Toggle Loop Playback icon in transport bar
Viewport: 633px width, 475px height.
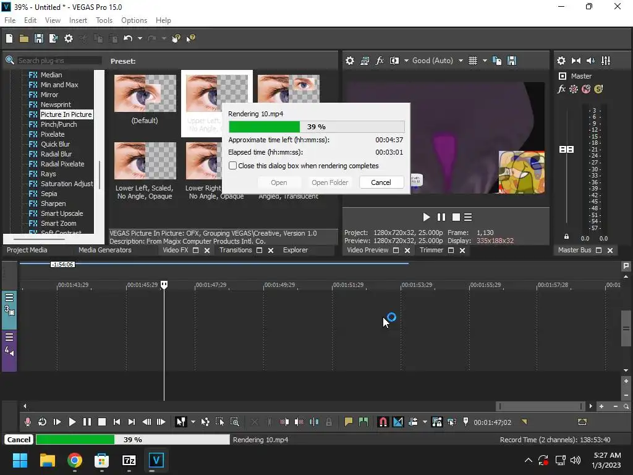pos(42,422)
